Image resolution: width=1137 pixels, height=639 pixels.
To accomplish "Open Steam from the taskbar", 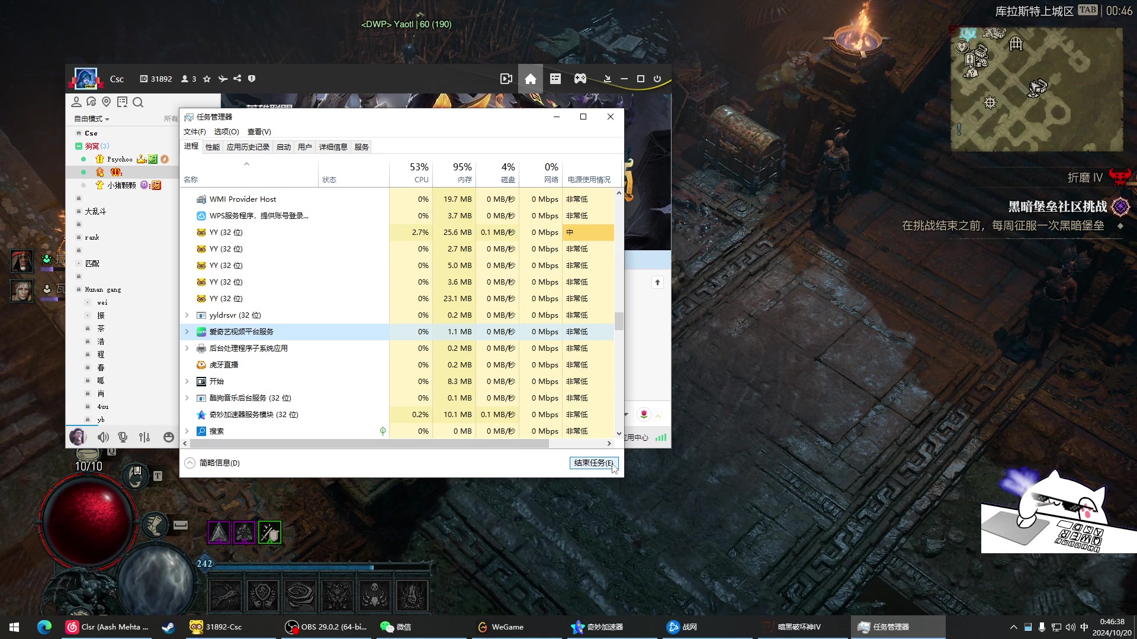I will (168, 627).
